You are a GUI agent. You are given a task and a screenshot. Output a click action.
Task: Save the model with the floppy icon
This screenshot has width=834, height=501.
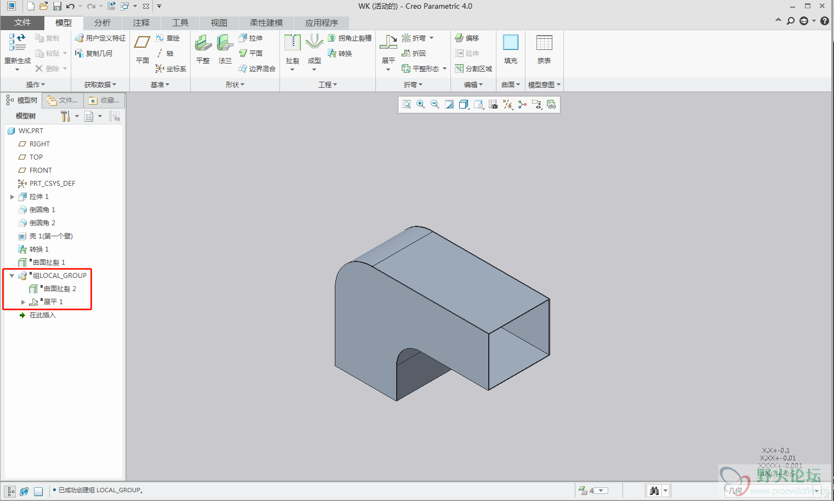coord(57,6)
